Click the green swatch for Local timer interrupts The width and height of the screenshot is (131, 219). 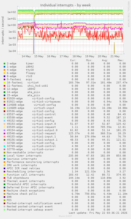[4, 156]
